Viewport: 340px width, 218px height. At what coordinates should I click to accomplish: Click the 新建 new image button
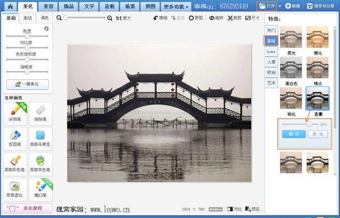coord(292,6)
